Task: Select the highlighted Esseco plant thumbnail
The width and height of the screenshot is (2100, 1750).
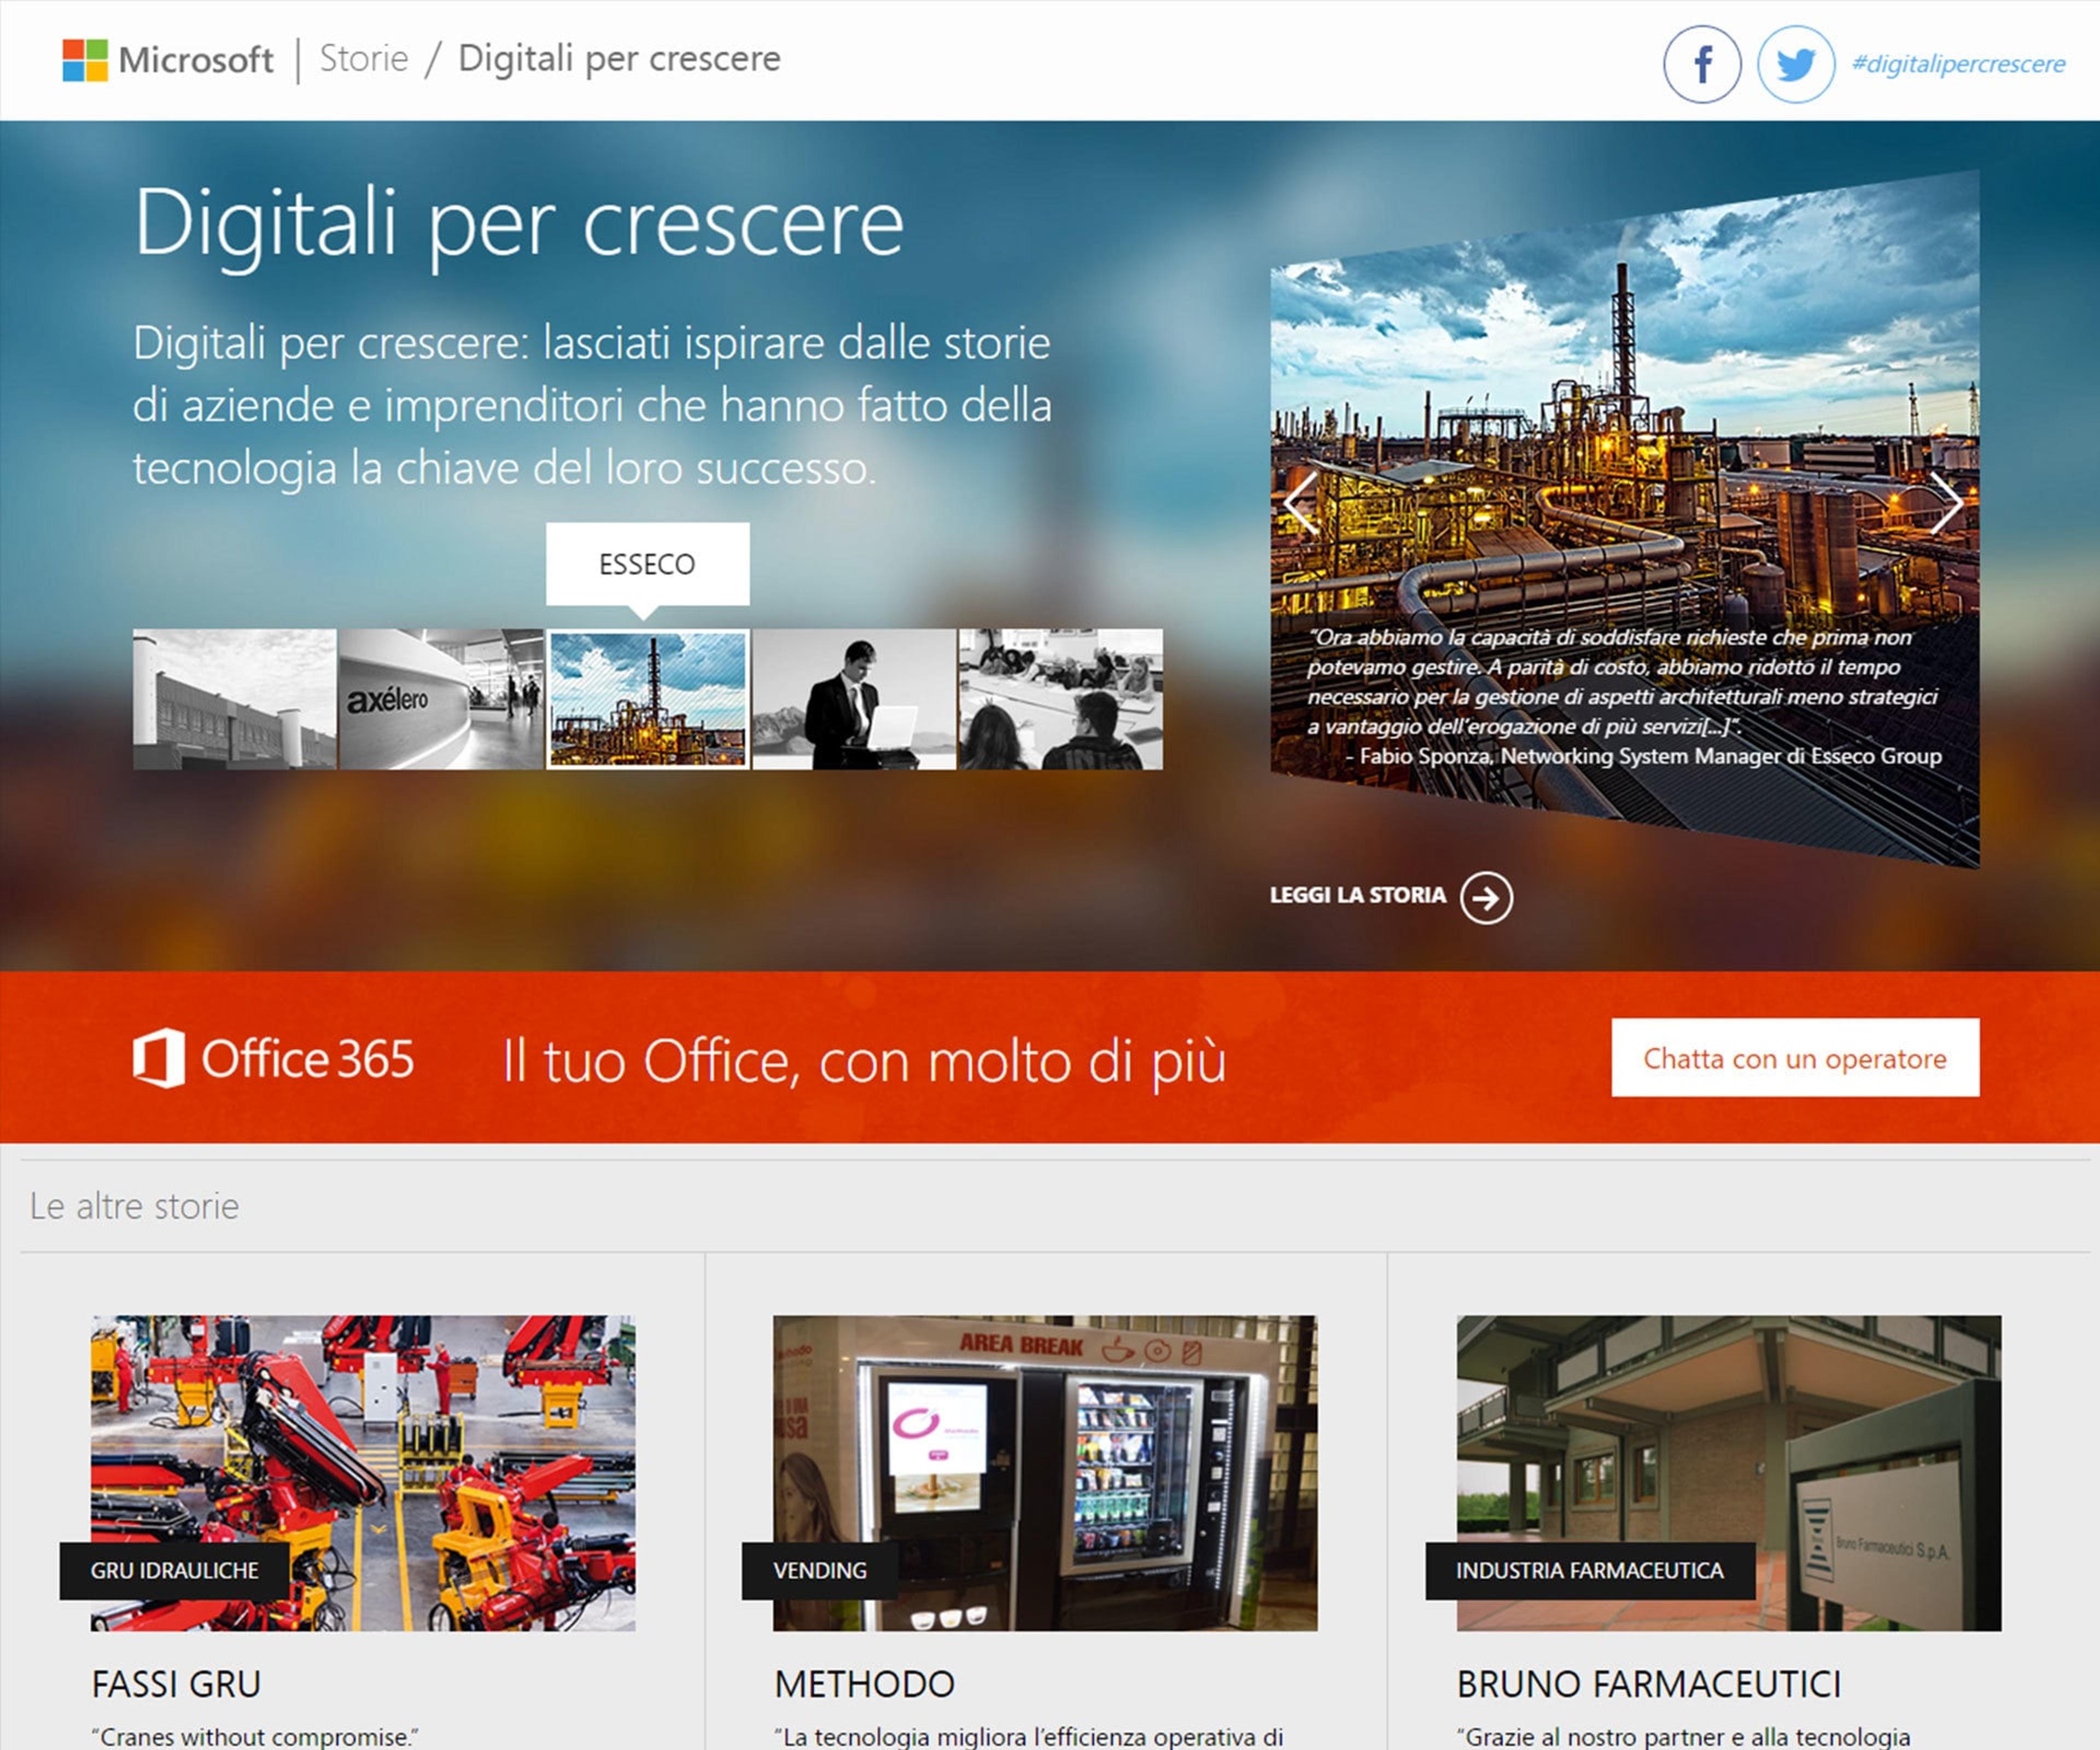Action: coord(648,699)
